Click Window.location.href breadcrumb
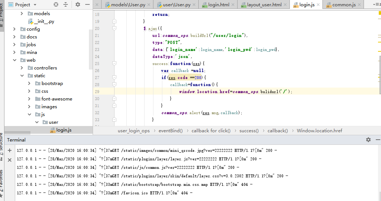The height and width of the screenshot is (201, 381). 319,131
